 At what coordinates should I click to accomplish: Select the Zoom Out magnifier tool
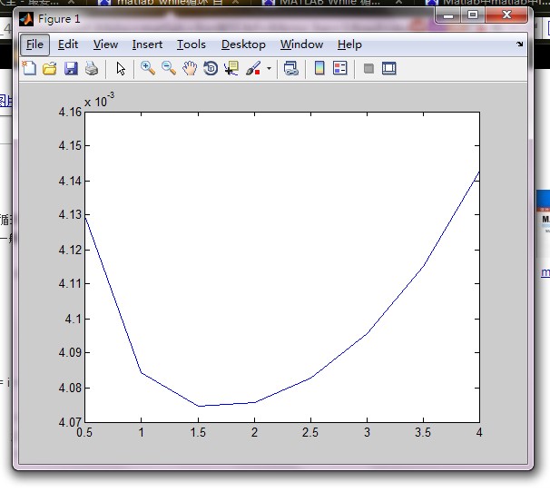tap(169, 68)
